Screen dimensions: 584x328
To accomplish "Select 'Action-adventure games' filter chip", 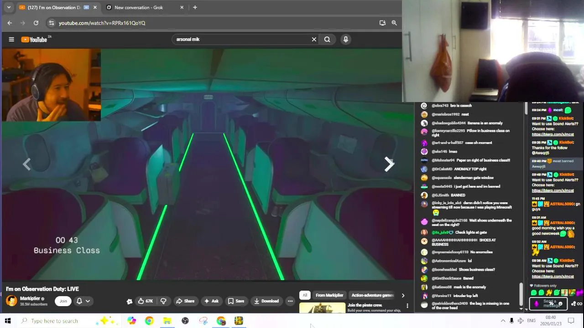I will [x=372, y=295].
